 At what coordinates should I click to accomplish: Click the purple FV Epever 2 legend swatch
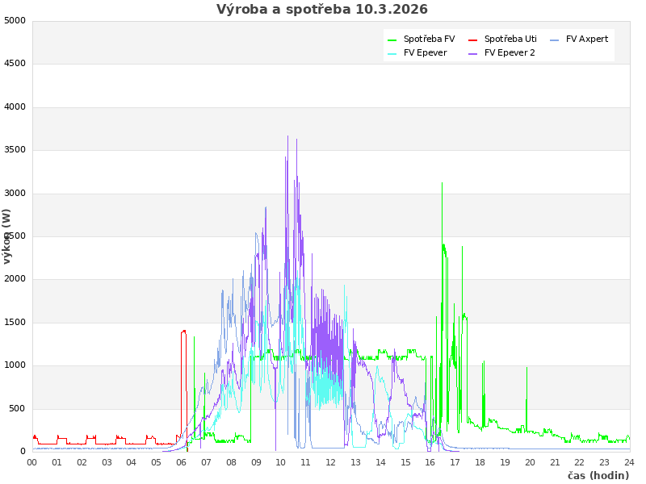click(x=473, y=53)
